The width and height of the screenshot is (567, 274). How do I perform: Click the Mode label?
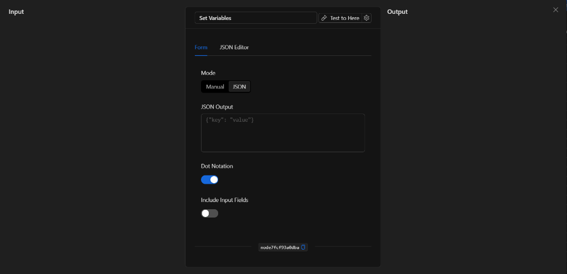(208, 73)
